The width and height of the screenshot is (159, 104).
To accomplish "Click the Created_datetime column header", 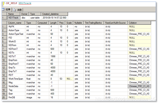I will 54,14.
